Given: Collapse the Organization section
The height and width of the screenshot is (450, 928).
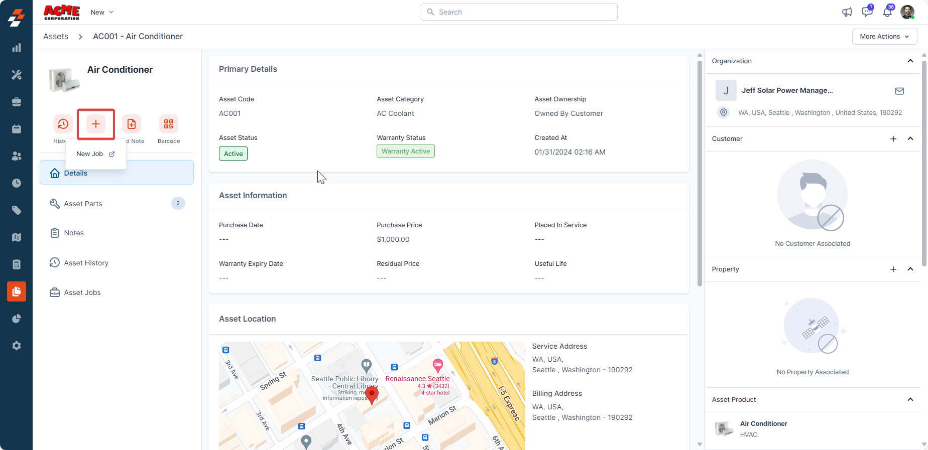Looking at the screenshot, I should (x=910, y=61).
